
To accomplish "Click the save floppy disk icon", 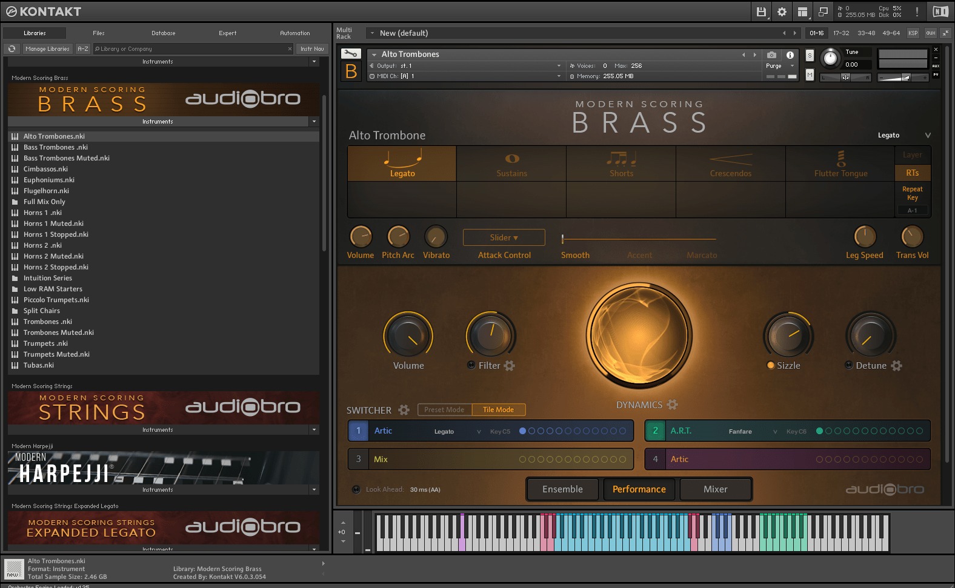I will [x=761, y=12].
